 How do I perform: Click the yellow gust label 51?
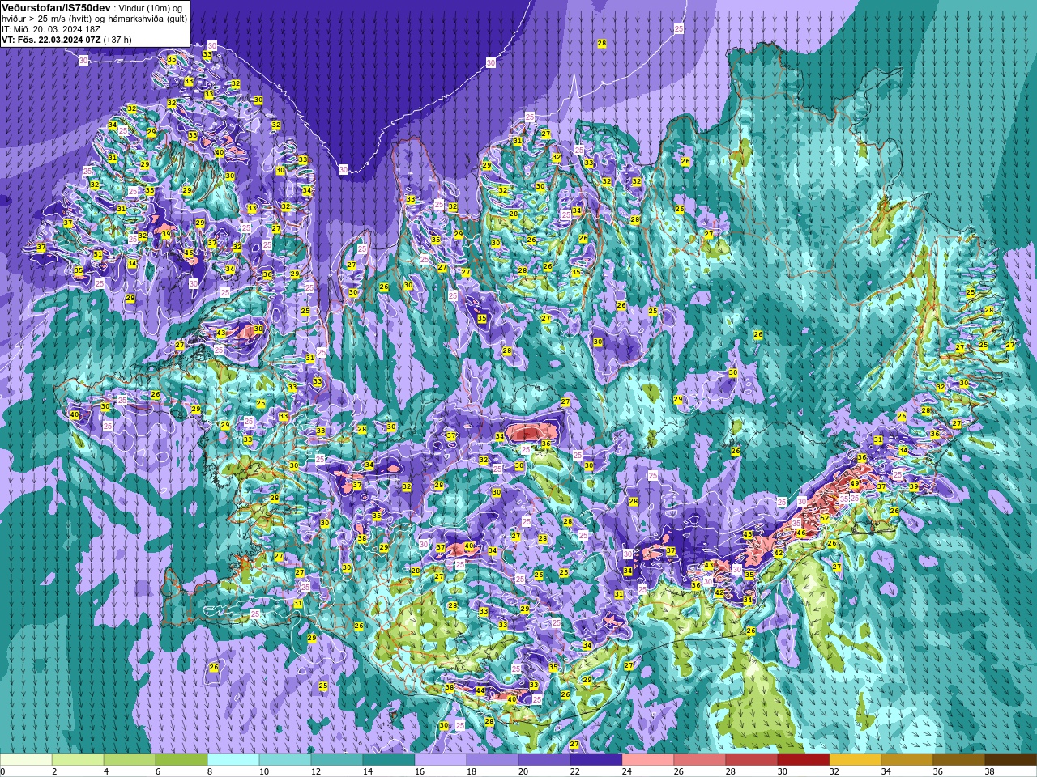pos(98,254)
